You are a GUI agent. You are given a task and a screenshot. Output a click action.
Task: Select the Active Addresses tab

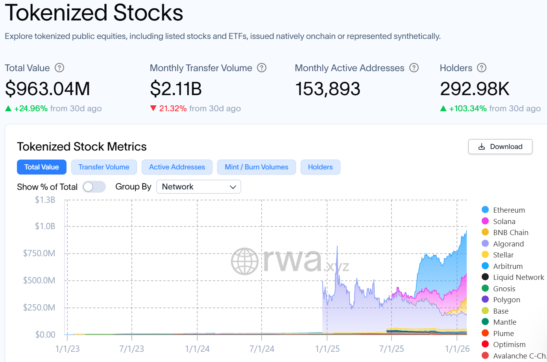tap(177, 167)
